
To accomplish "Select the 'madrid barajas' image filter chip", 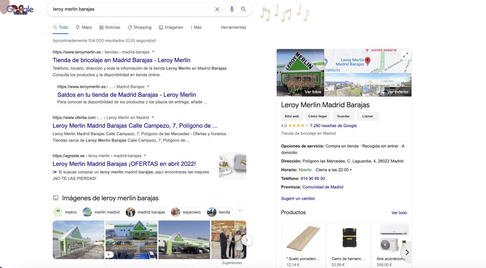I will (x=146, y=212).
